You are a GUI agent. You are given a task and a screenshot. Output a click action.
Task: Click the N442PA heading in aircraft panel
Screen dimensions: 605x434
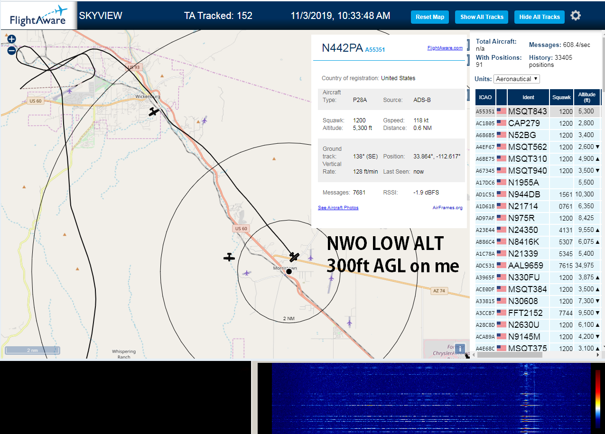(x=343, y=48)
